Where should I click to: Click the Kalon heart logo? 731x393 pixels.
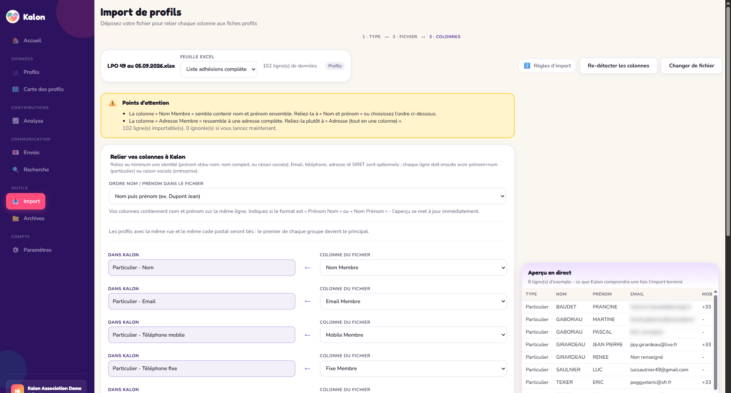click(x=13, y=17)
